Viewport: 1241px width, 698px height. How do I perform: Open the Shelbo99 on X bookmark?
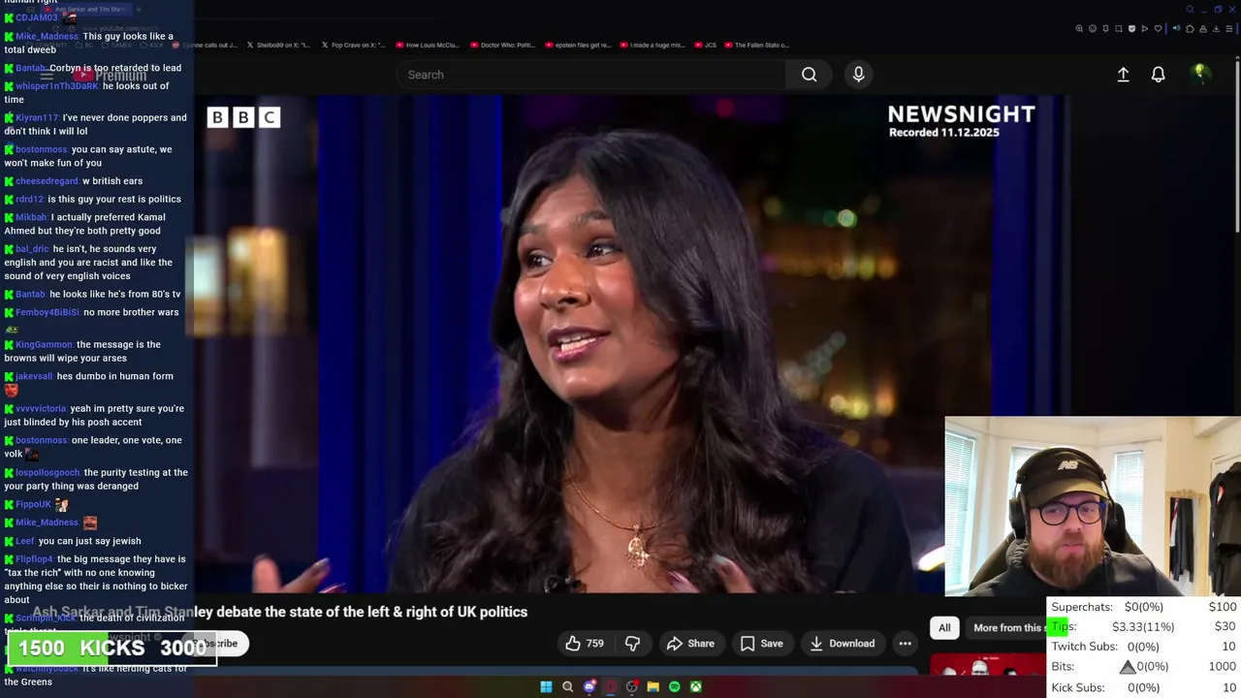click(278, 45)
